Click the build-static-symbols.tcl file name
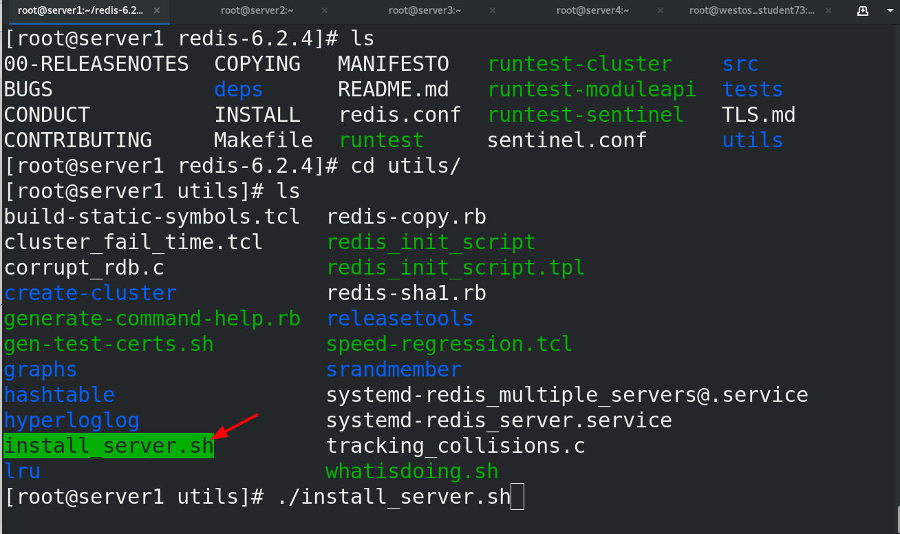 coord(152,217)
